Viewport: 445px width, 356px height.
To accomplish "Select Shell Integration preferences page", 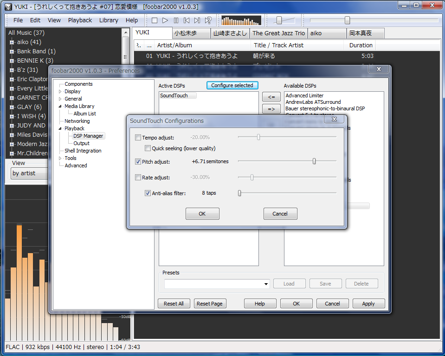I will tap(83, 151).
